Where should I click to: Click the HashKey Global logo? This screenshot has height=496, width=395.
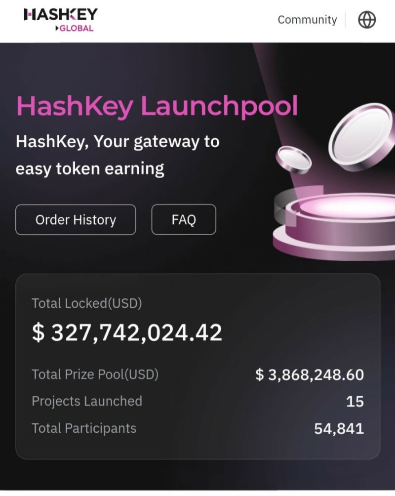(x=61, y=20)
